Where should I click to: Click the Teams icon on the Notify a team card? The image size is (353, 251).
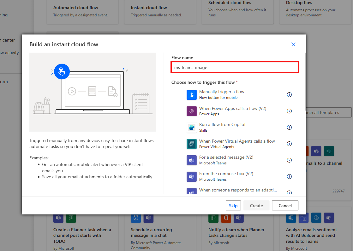click(x=238, y=218)
